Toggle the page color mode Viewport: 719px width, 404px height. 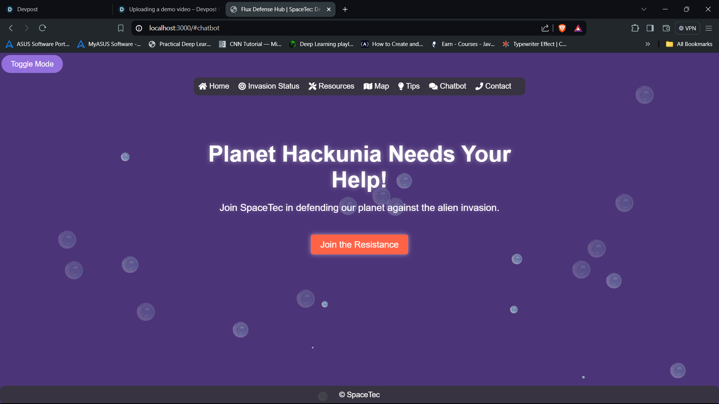32,64
